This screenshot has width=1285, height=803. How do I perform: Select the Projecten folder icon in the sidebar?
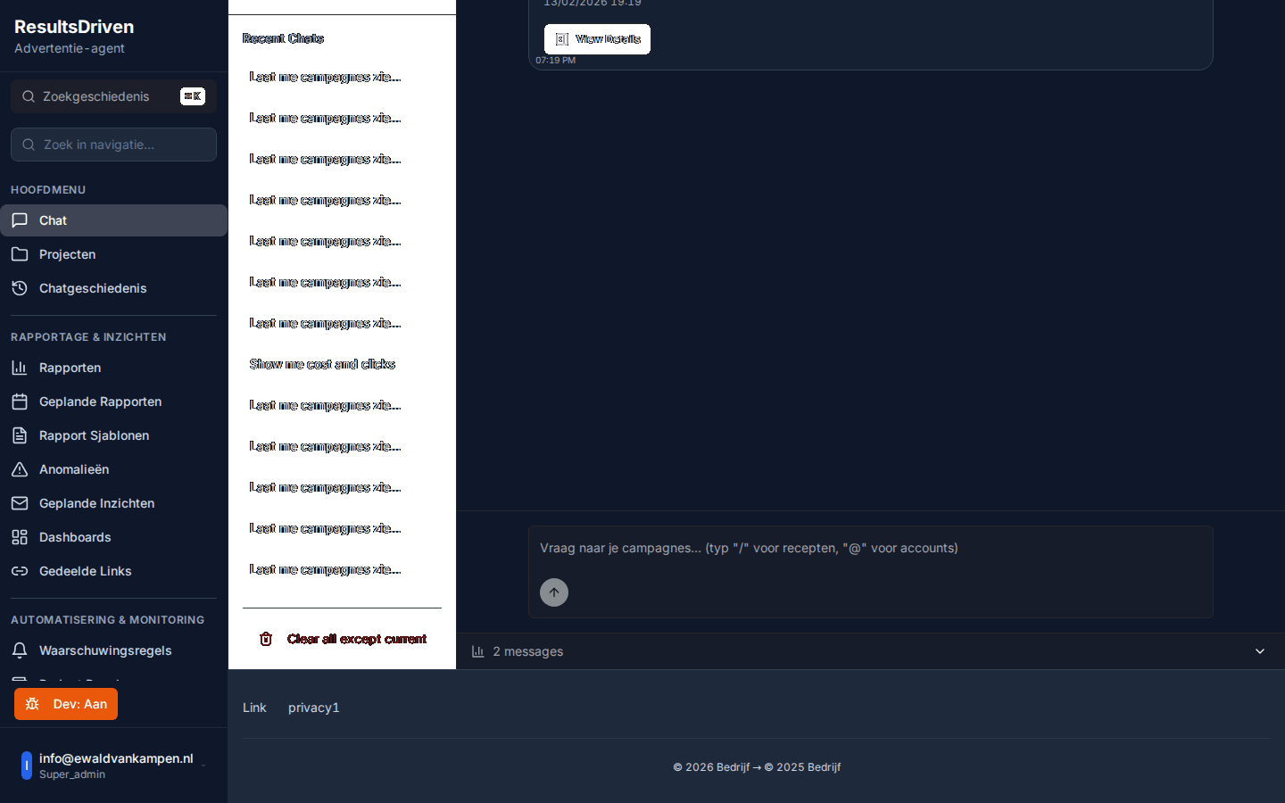coord(19,254)
